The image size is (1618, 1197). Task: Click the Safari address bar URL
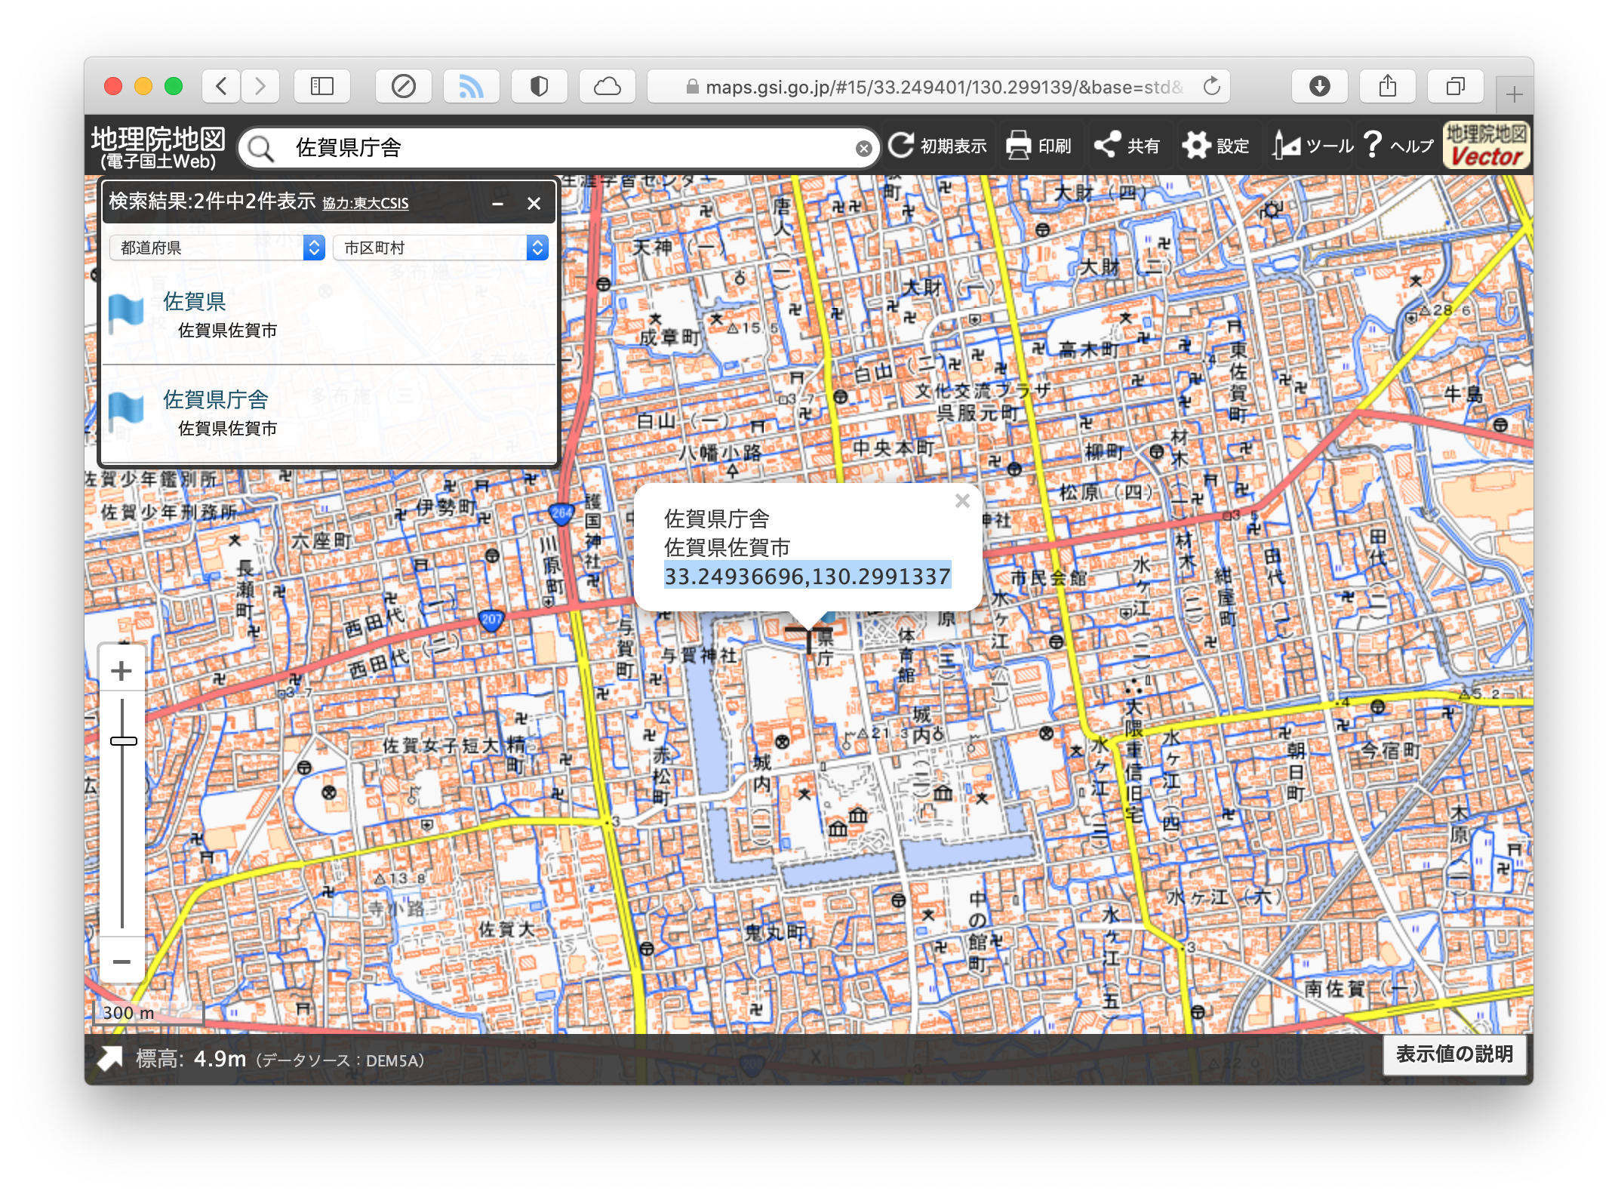click(943, 87)
